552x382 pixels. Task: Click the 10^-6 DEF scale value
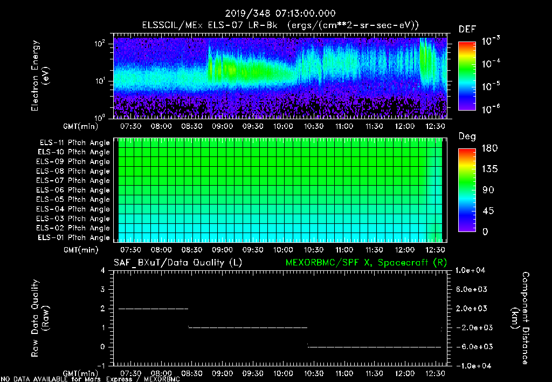pyautogui.click(x=491, y=109)
